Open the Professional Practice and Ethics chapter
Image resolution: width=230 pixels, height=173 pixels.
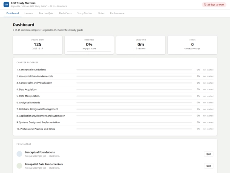click(x=115, y=129)
